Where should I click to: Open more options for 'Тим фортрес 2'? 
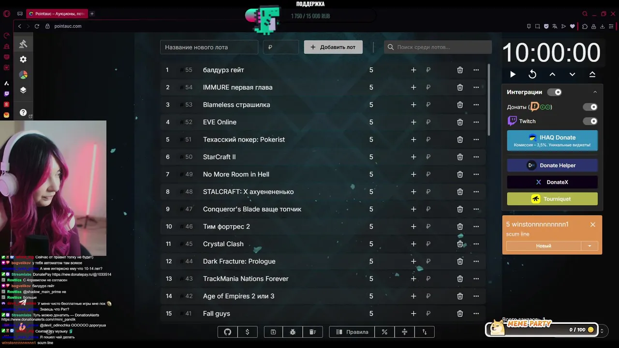tap(476, 227)
